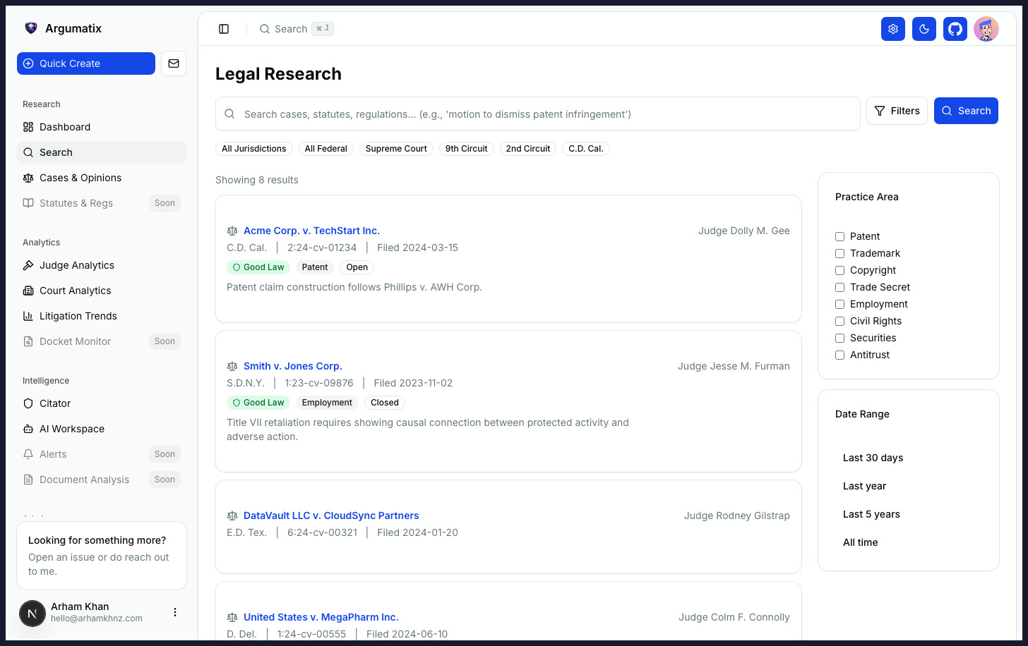Collapse the sidebar with the panel icon
1028x646 pixels.
tap(224, 29)
